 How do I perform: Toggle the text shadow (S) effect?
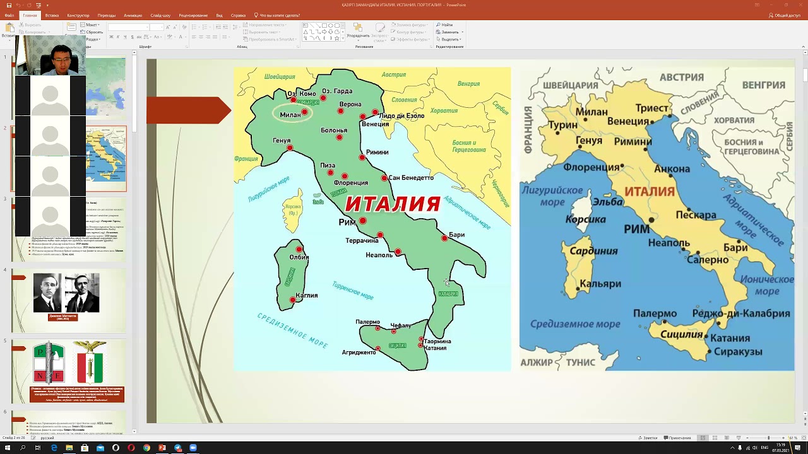click(x=132, y=37)
